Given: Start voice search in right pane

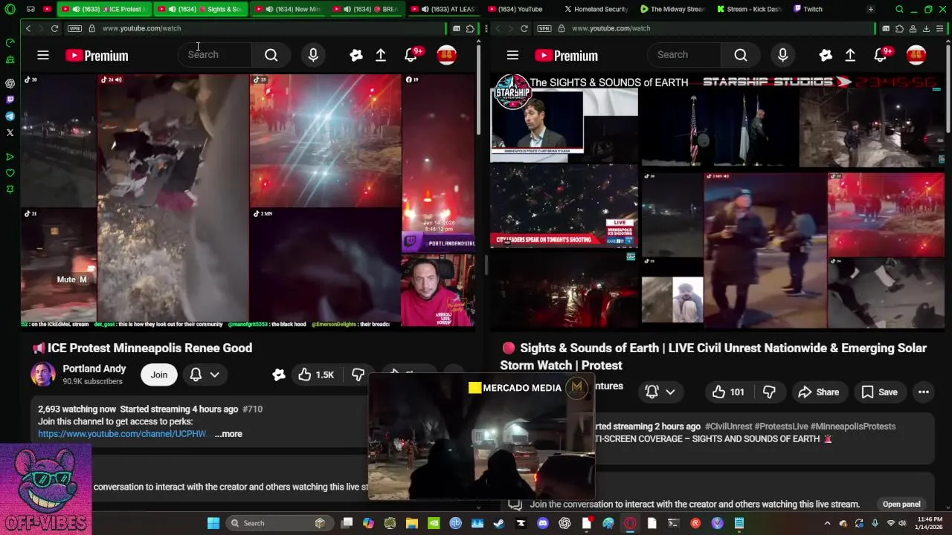Looking at the screenshot, I should 782,55.
